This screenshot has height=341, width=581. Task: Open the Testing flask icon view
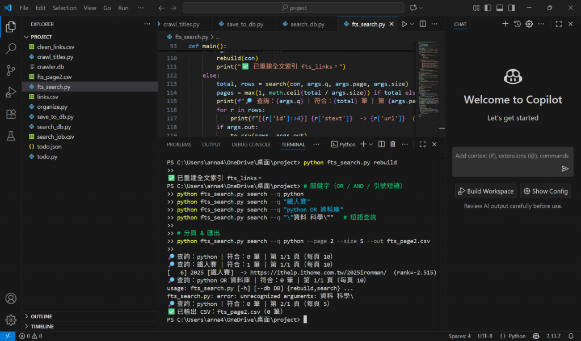coord(10,135)
